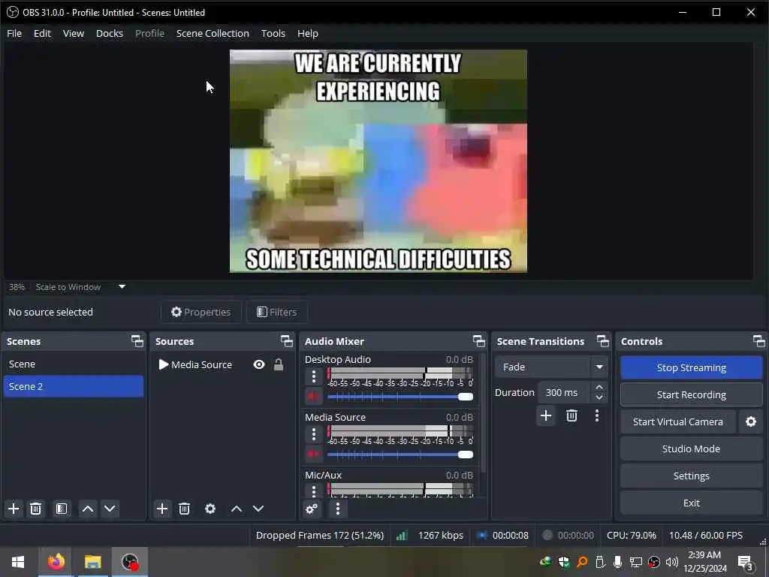
Task: Toggle Media Source visibility eye
Action: pyautogui.click(x=259, y=364)
